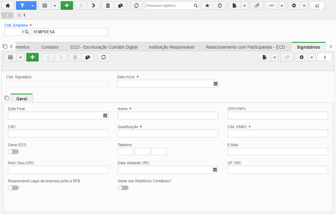Expand Signatários grid view dropdown
Image resolution: width=336 pixels, height=215 pixels.
coord(21,57)
